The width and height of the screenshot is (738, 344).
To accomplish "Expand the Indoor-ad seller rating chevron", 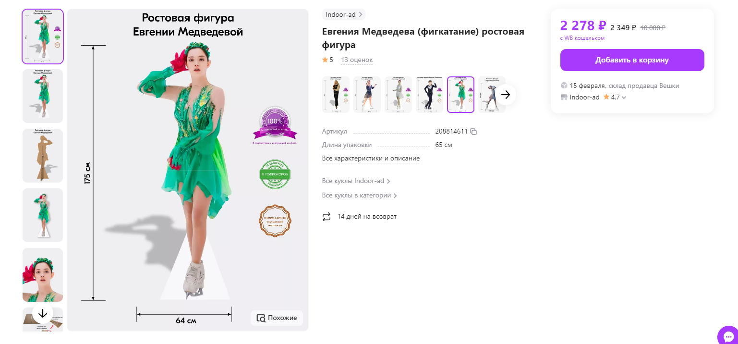I will click(x=624, y=98).
